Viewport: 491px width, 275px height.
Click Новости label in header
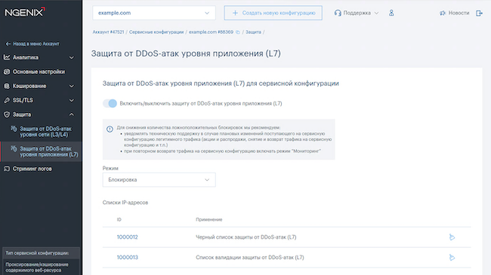tap(459, 13)
